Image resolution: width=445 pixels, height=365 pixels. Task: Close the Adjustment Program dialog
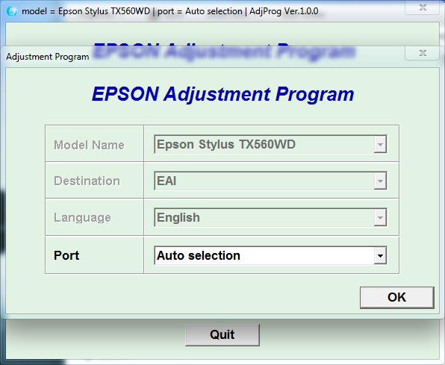pyautogui.click(x=423, y=53)
